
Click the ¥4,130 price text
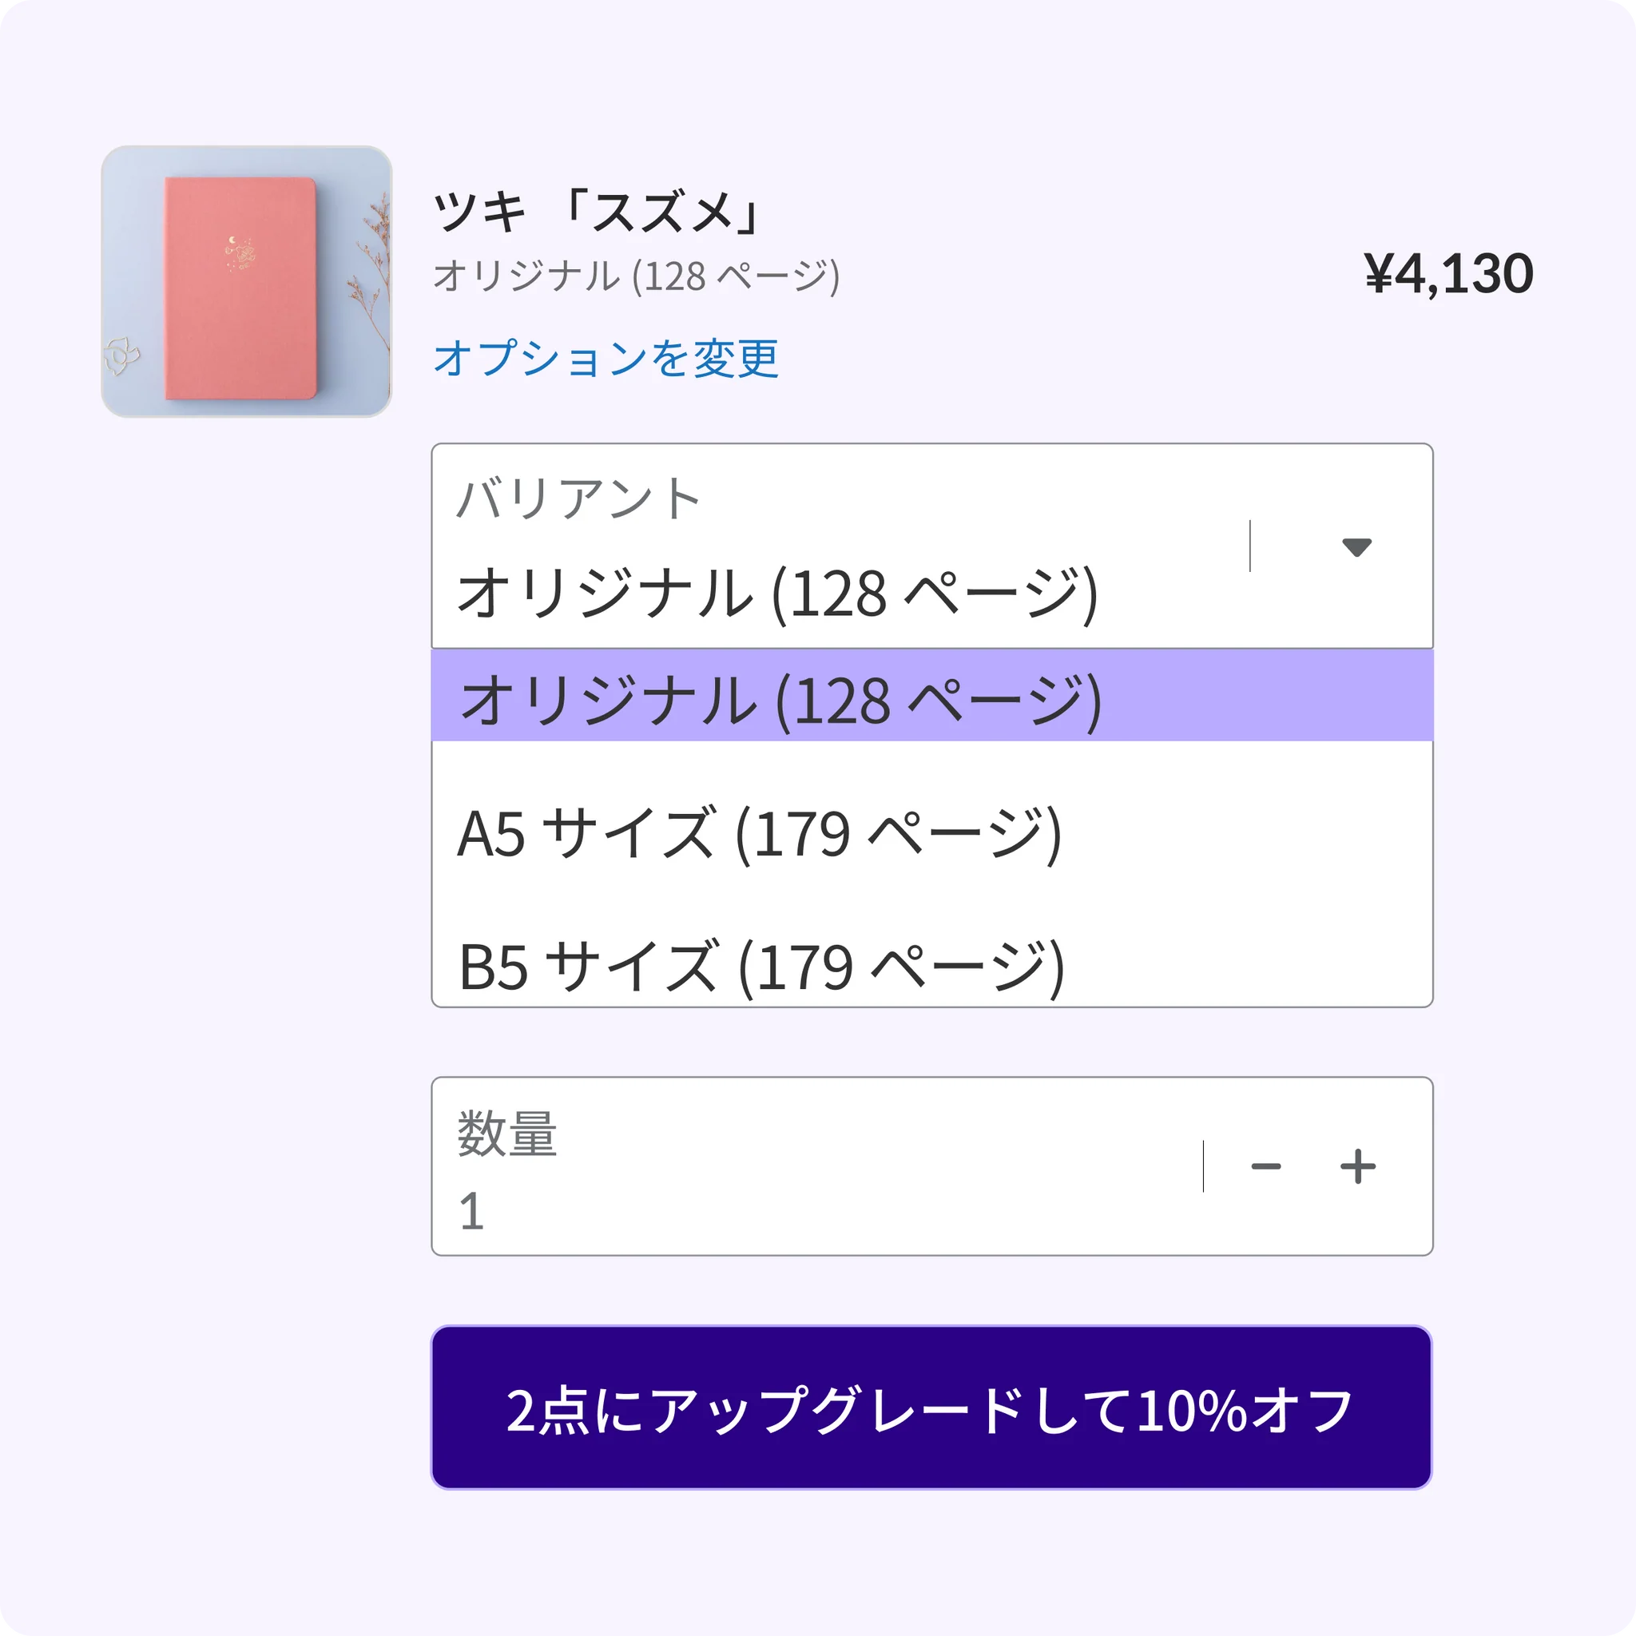1448,273
